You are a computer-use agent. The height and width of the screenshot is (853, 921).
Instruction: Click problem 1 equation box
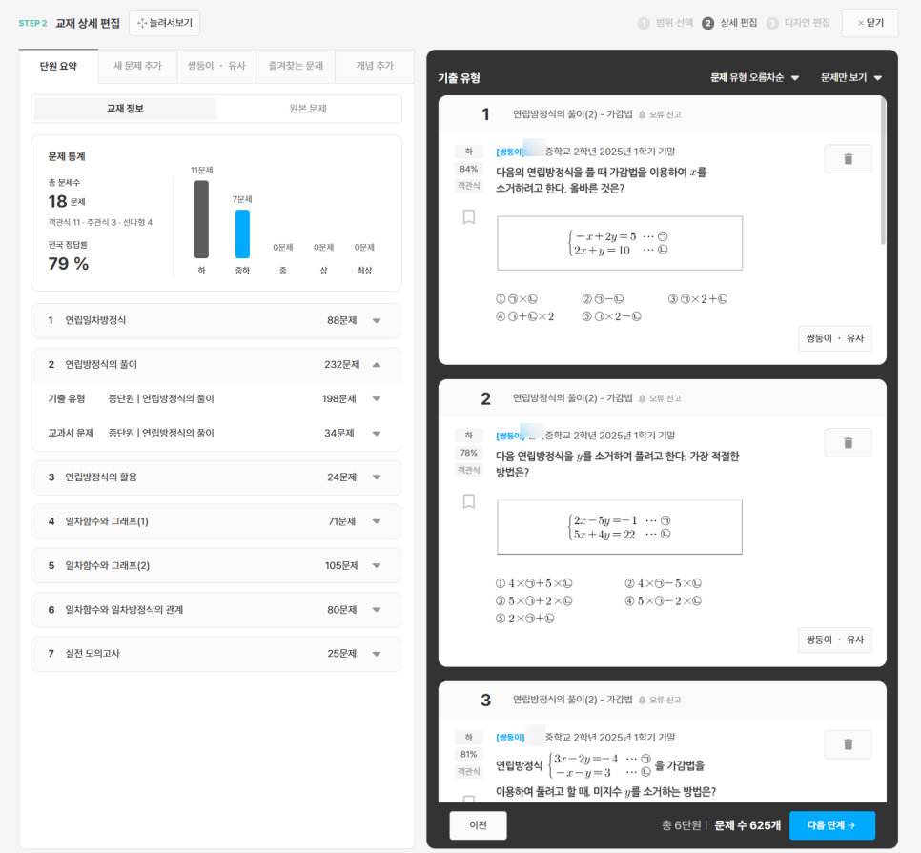coord(620,243)
